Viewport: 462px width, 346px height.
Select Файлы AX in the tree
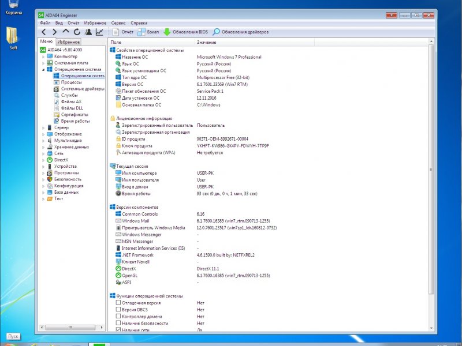pyautogui.click(x=71, y=102)
